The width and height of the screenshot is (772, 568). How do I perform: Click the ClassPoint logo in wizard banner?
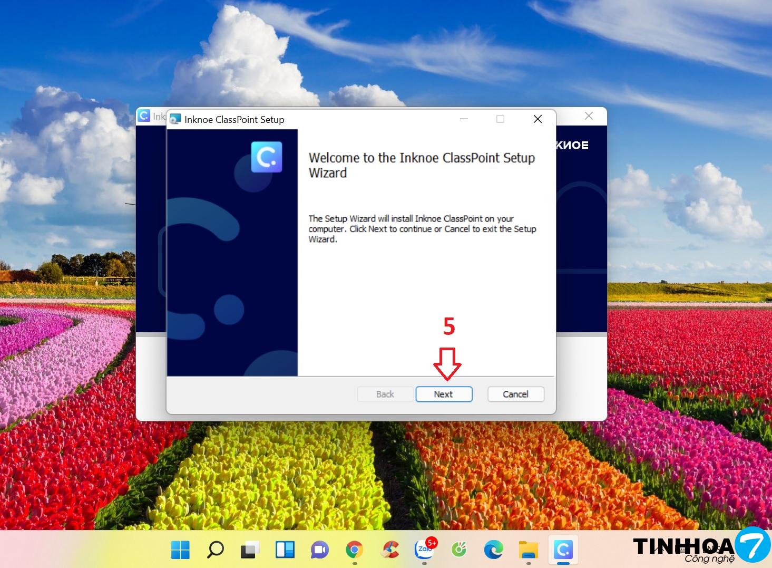[267, 157]
